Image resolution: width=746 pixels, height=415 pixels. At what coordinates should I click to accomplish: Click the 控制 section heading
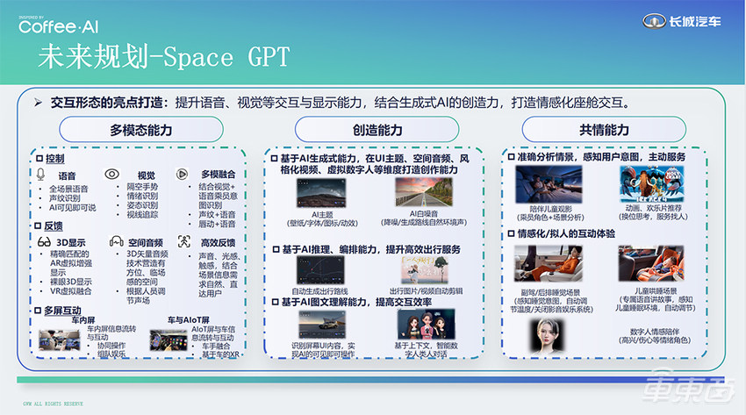[x=54, y=159]
